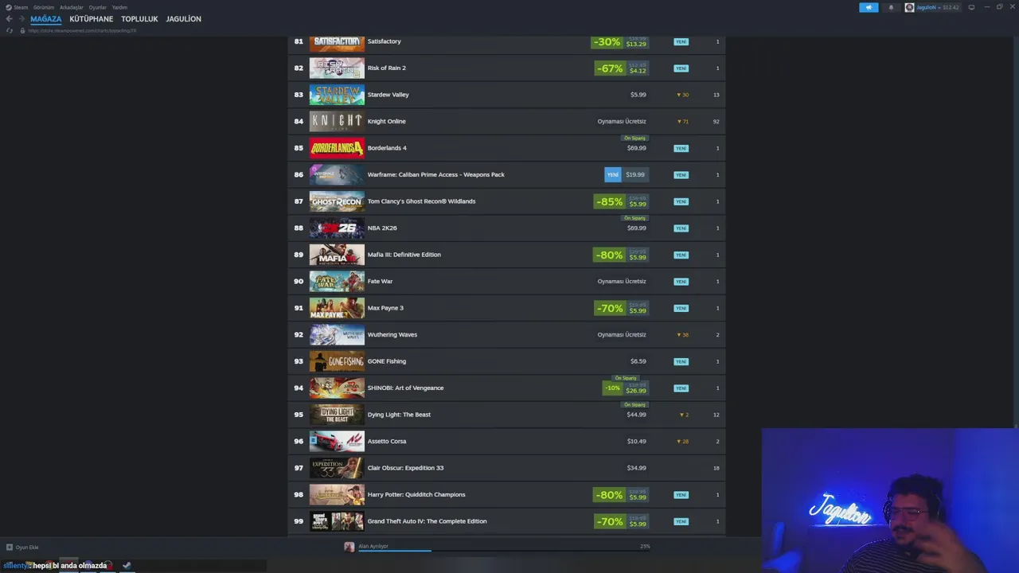Screen dimensions: 1019x573
Task: Go forward with the right arrow
Action: (x=21, y=19)
